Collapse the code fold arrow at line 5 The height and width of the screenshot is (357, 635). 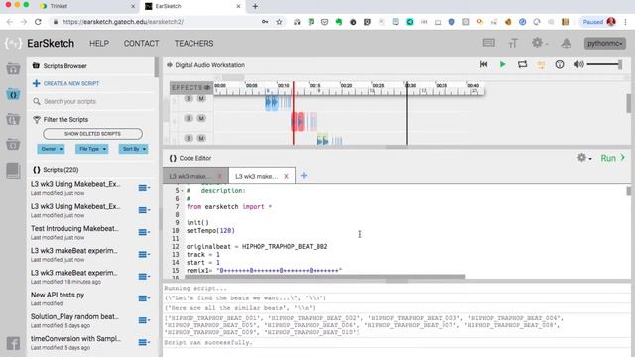pos(182,191)
